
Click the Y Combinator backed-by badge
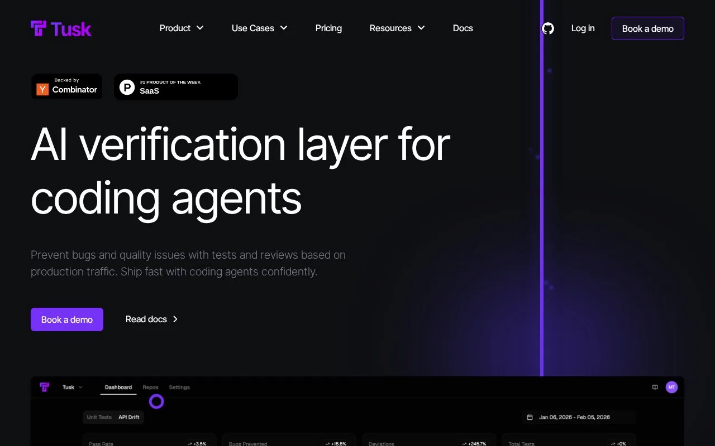pos(66,86)
